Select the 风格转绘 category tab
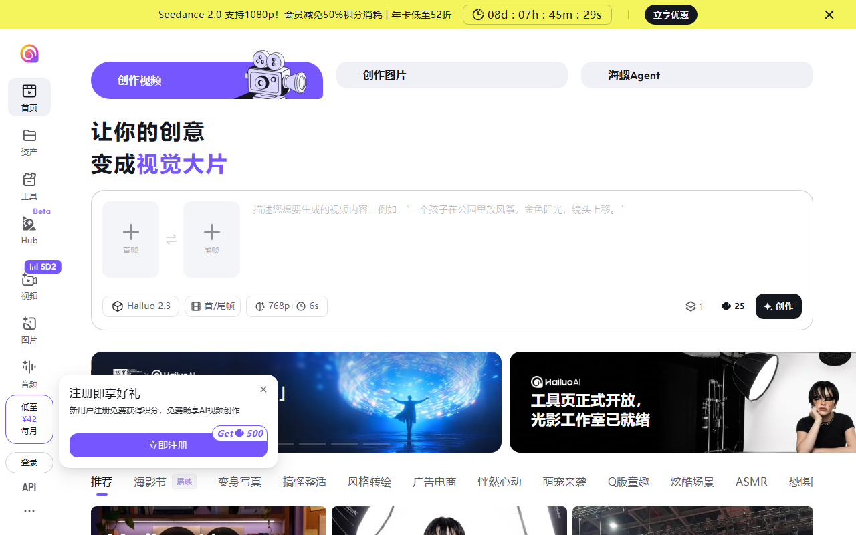 [369, 481]
